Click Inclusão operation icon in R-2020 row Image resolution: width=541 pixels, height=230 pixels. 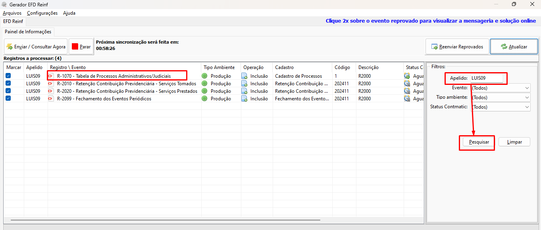coord(245,91)
